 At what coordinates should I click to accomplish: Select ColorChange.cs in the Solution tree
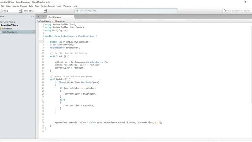(x=9, y=32)
